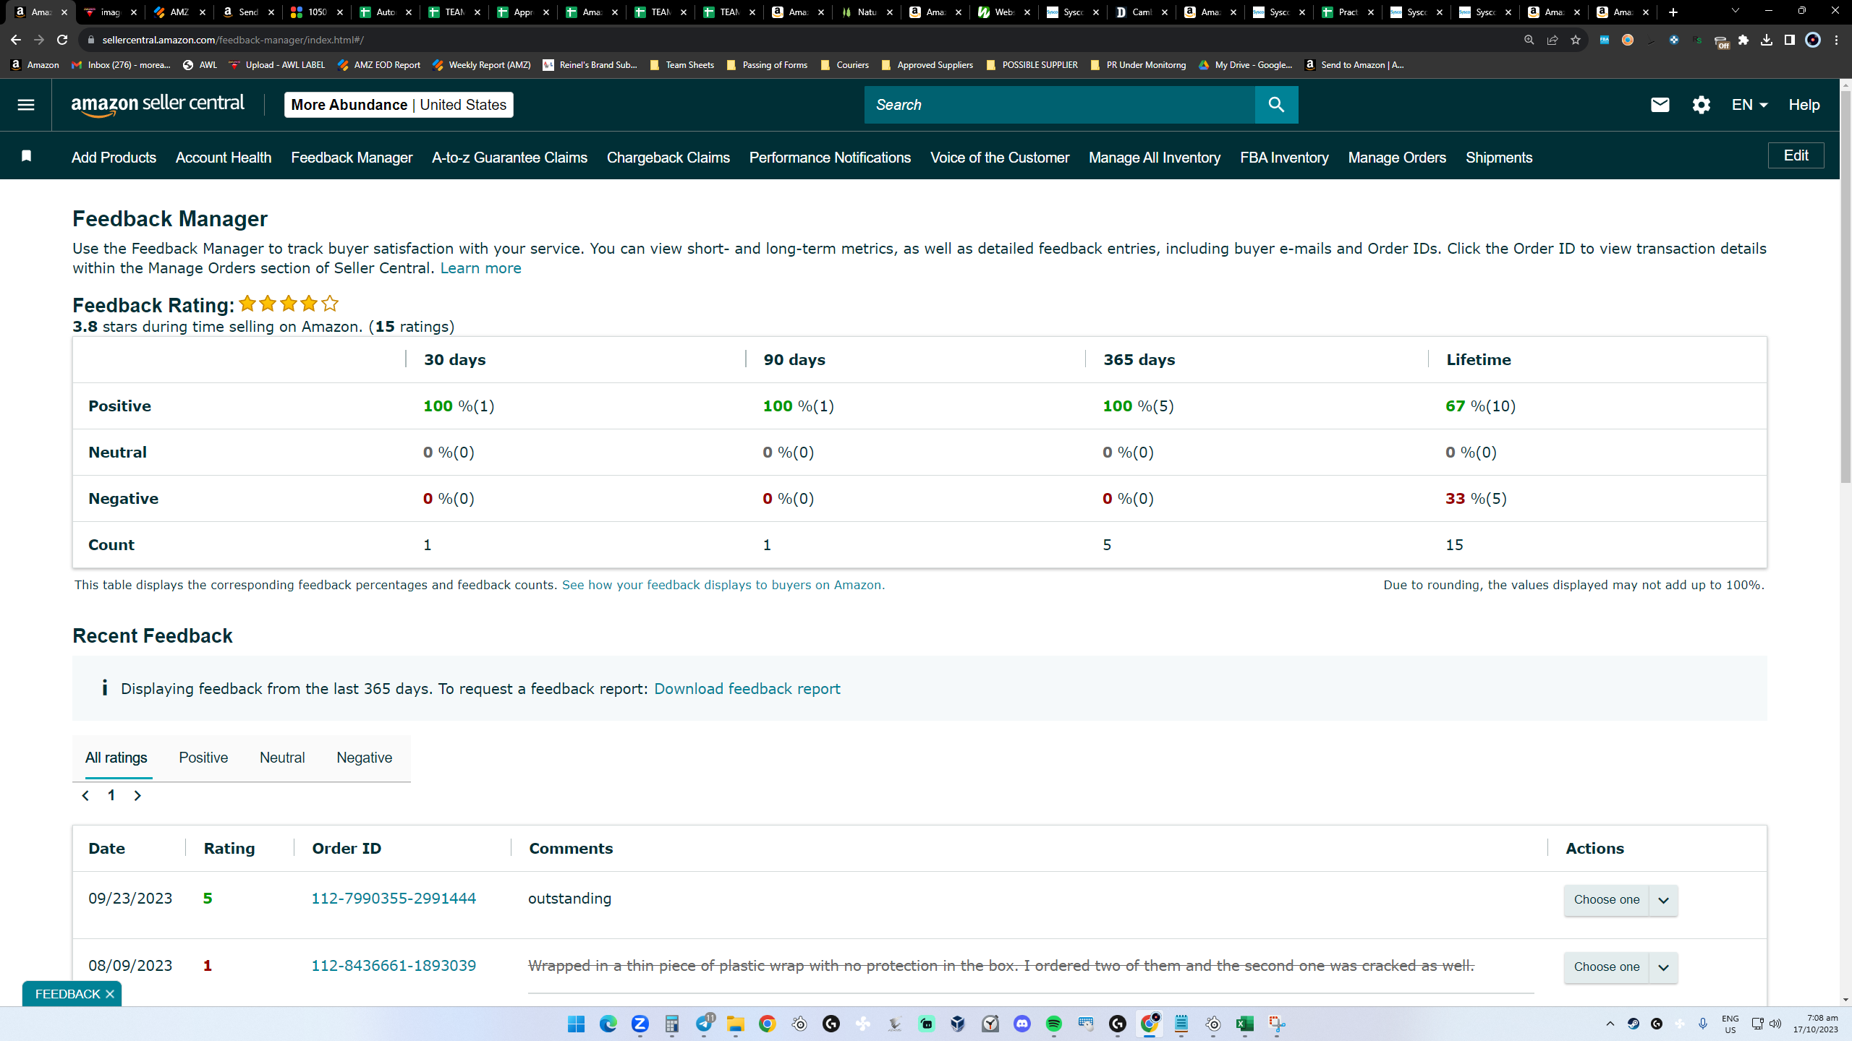Open Choose one dropdown for 09/23/2023 feedback

click(1620, 900)
